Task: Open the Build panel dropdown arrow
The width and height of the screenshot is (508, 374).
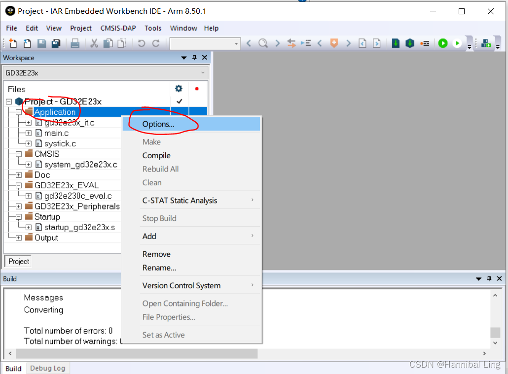Action: (x=478, y=279)
